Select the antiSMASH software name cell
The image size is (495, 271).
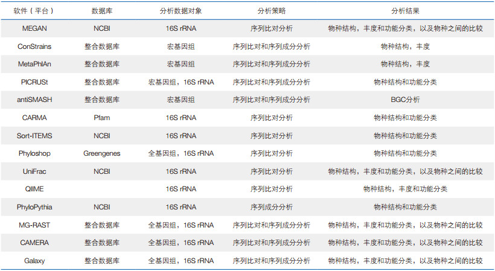34,100
